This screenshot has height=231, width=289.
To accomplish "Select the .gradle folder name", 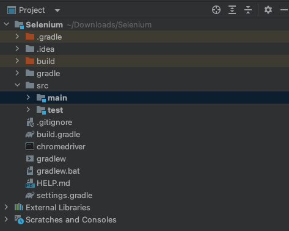I will [49, 37].
